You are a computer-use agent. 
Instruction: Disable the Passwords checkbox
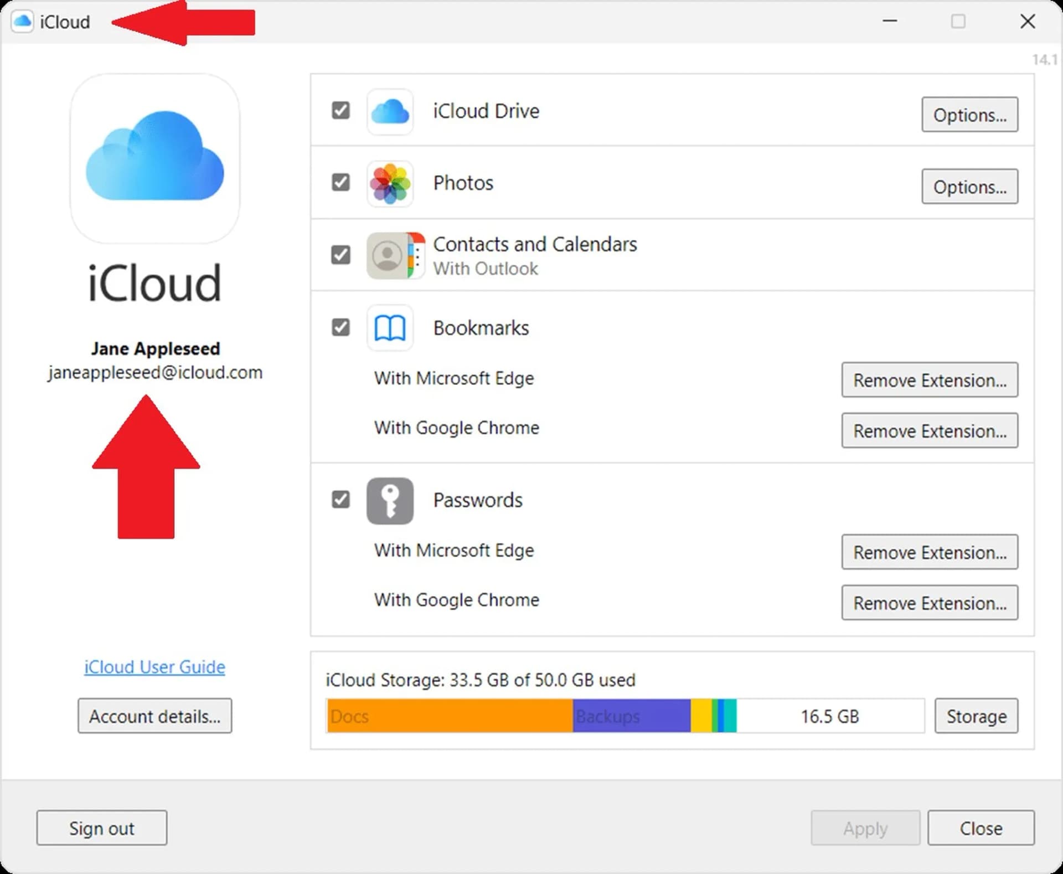coord(340,500)
